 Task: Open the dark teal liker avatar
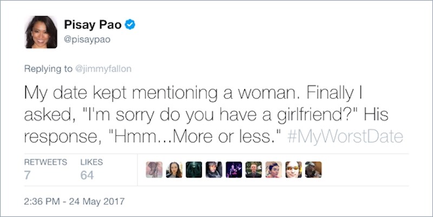194,169
